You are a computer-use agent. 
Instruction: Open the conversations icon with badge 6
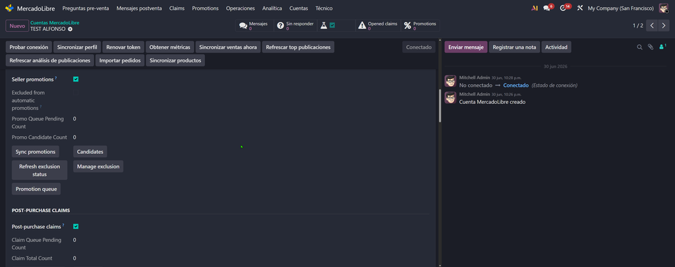(x=548, y=8)
